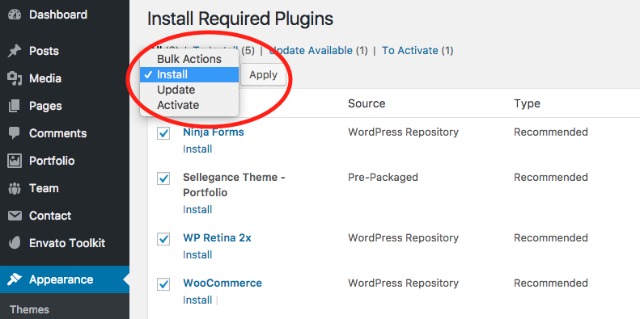This screenshot has width=640, height=319.
Task: Click the Contact envelope icon
Action: [x=15, y=216]
